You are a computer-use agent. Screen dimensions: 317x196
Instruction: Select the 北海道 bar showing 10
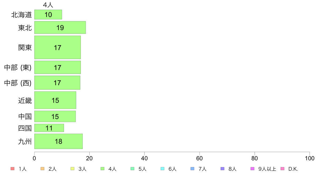click(48, 15)
